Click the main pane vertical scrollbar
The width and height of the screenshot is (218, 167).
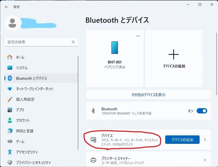pyautogui.click(x=217, y=64)
